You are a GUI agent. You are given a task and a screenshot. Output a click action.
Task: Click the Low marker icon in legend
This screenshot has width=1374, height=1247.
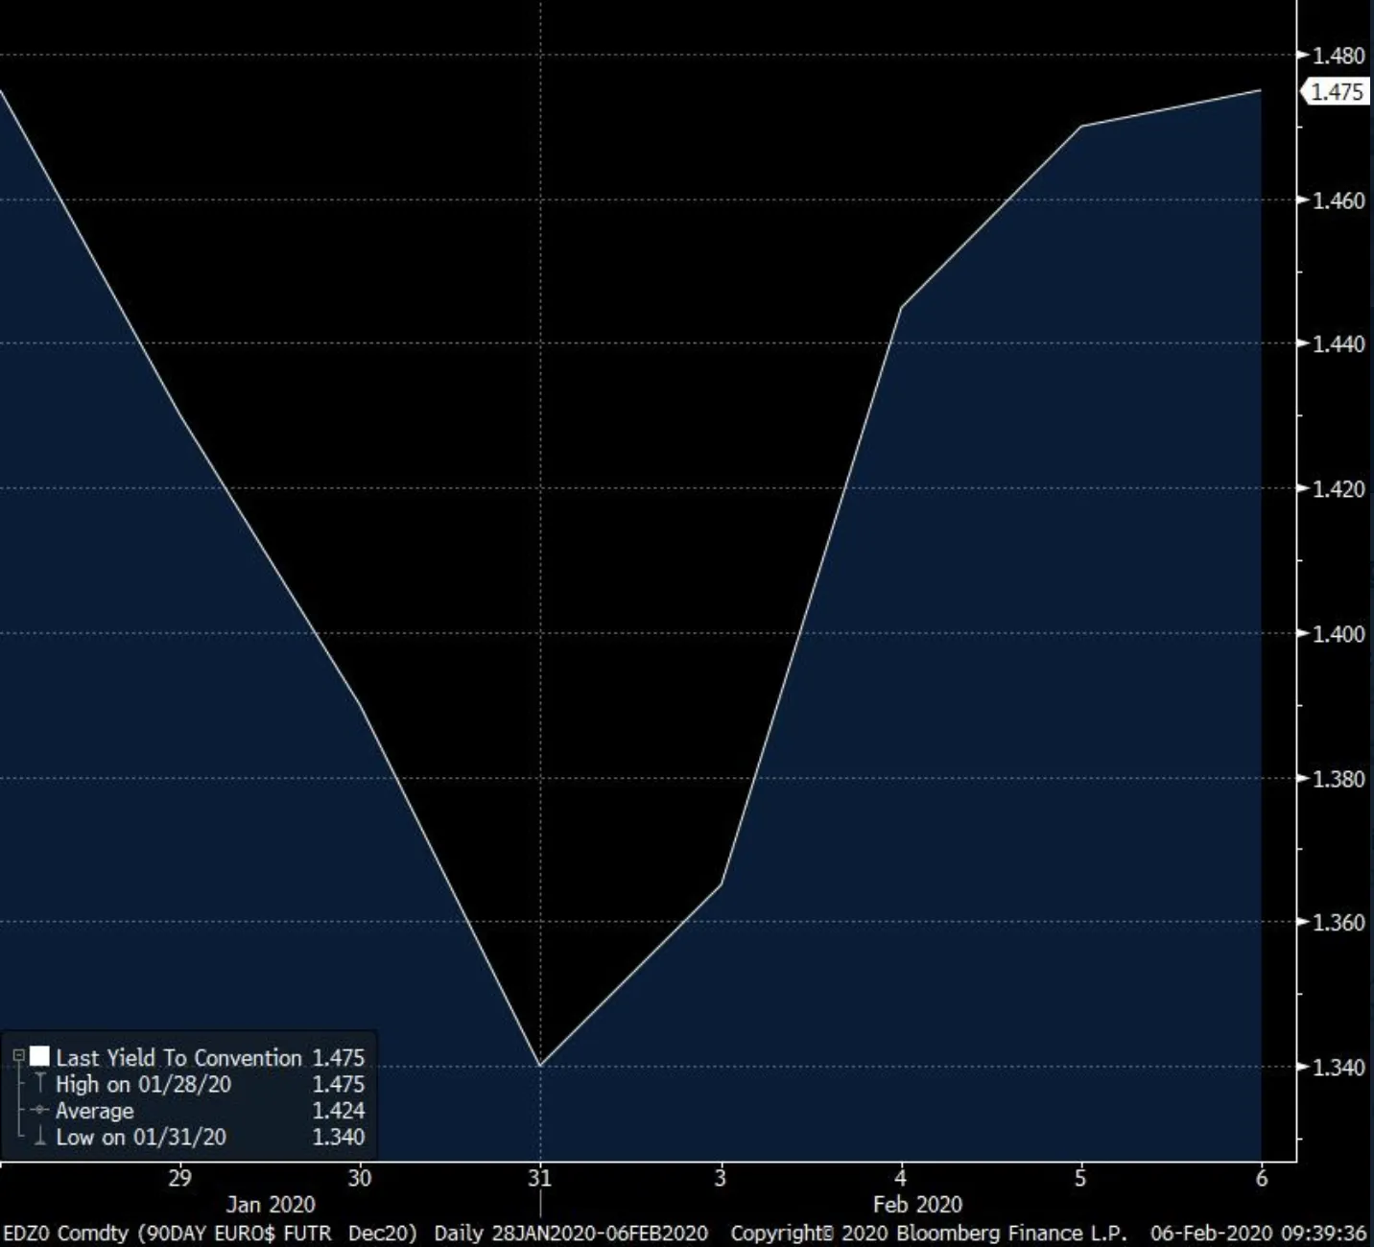click(39, 1138)
